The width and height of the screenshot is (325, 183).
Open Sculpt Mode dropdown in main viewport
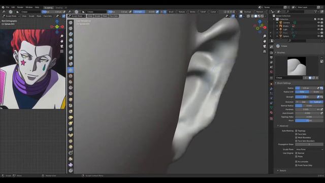point(77,16)
